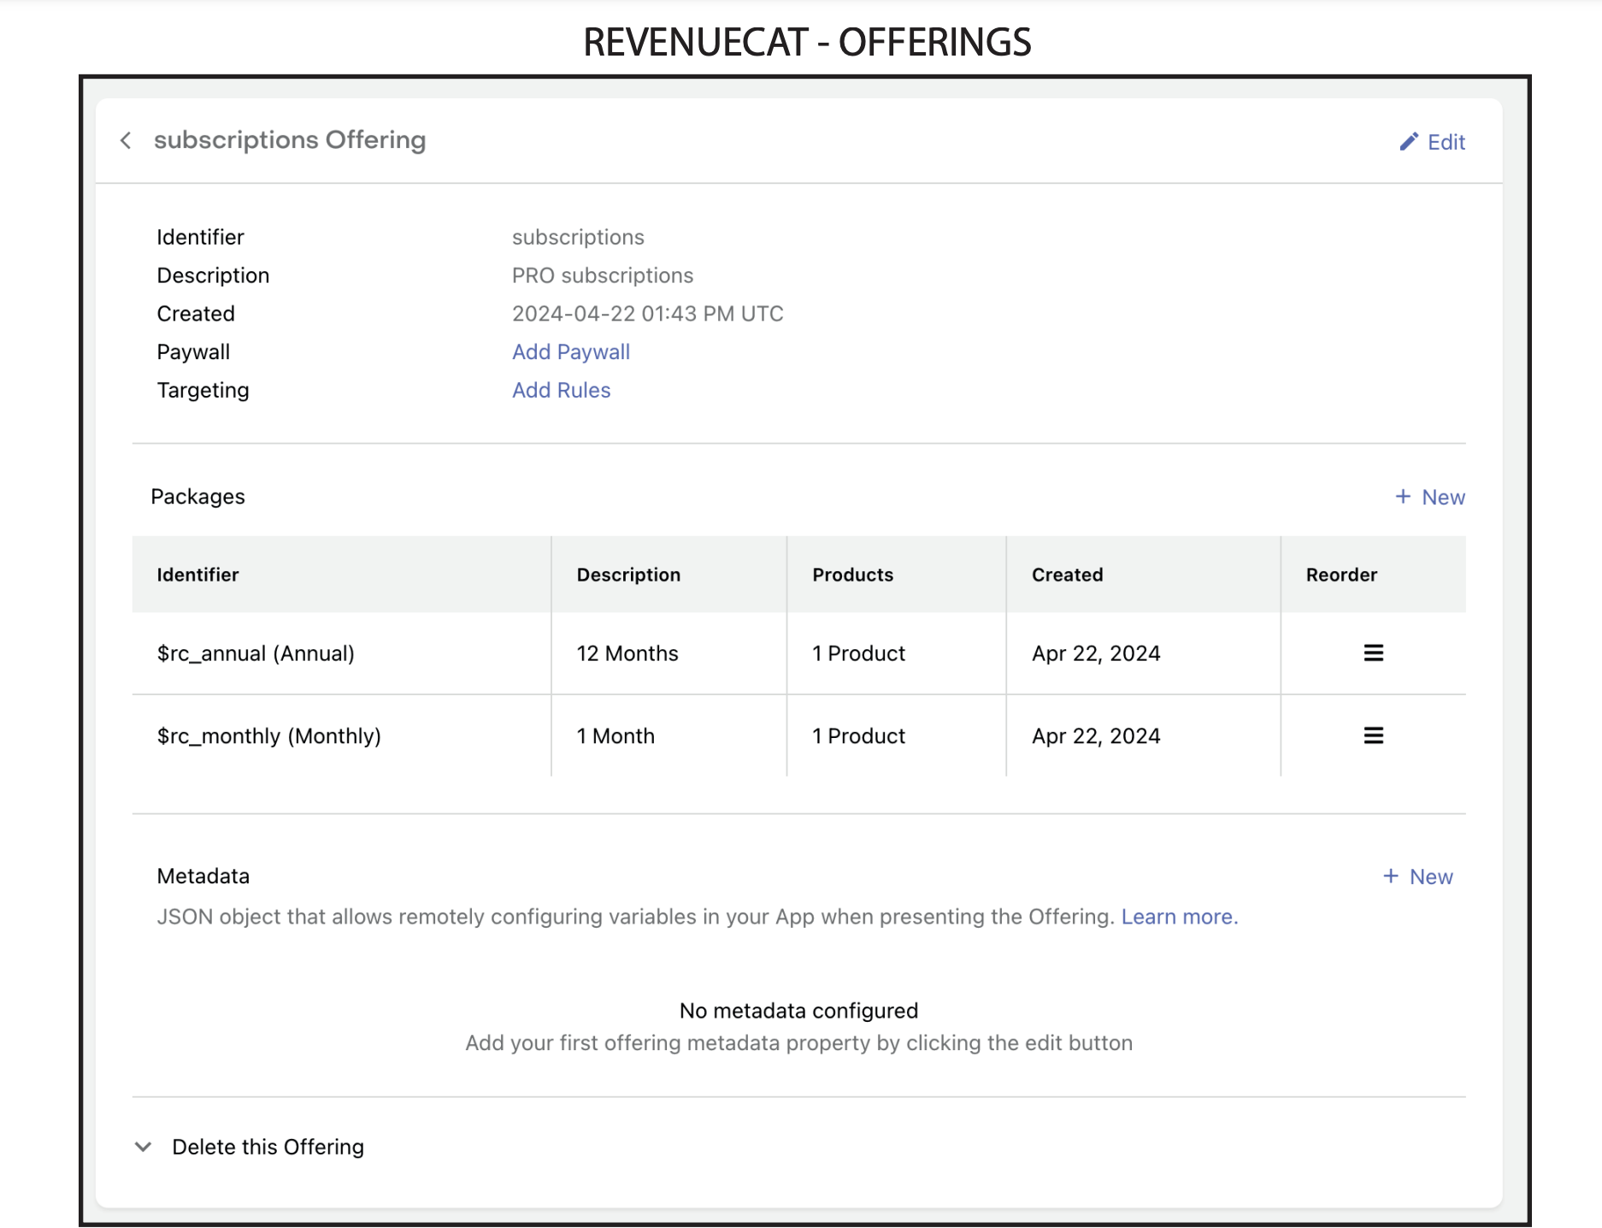Click the Targeting field label
The width and height of the screenshot is (1602, 1228).
(x=203, y=391)
